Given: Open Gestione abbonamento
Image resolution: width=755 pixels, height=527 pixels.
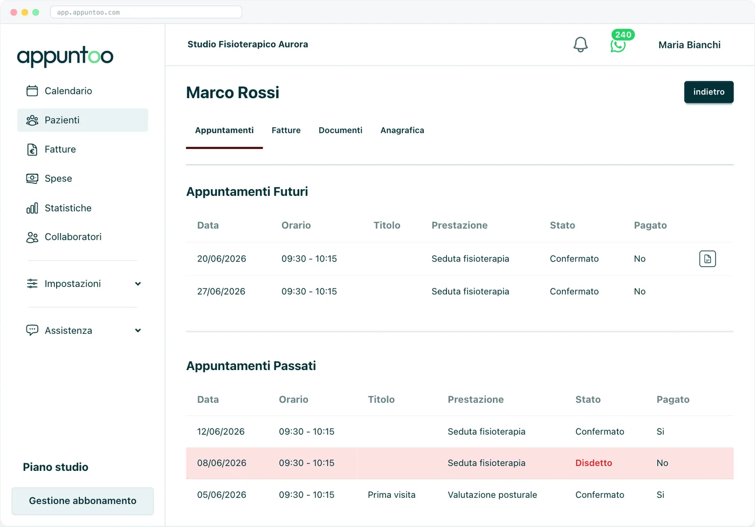Looking at the screenshot, I should 83,501.
